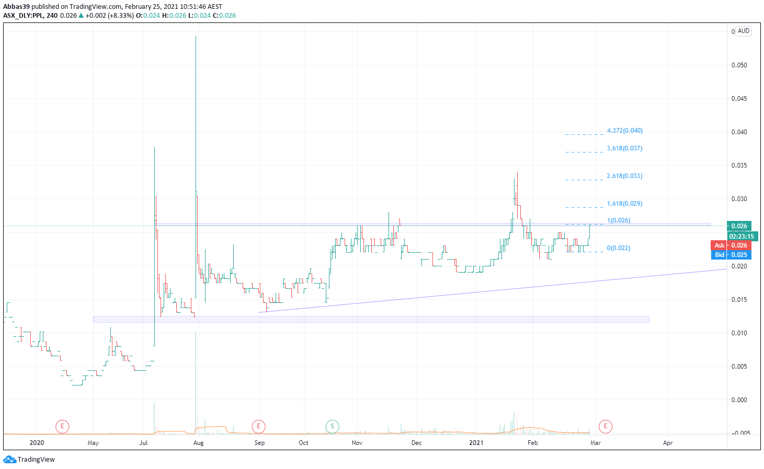This screenshot has width=764, height=469.
Task: Select the 2.618(0.033) Fibonacci level label
Action: [624, 176]
